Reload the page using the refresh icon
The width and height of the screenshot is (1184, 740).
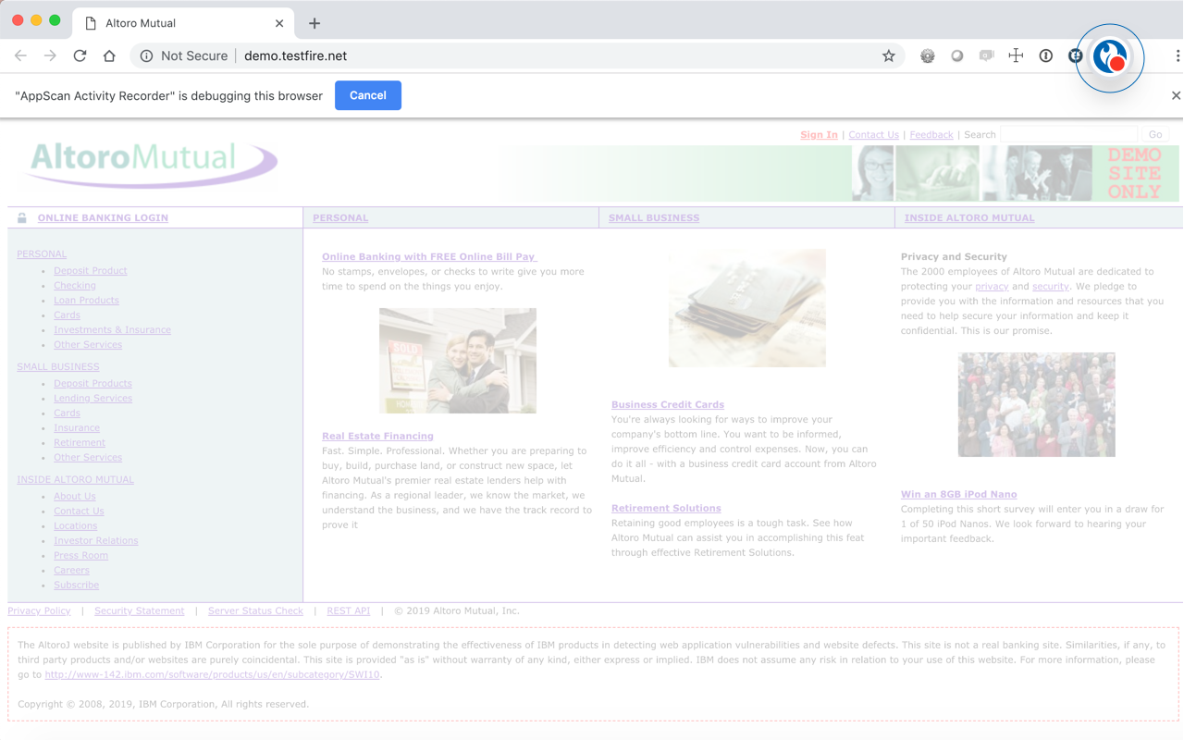(80, 55)
